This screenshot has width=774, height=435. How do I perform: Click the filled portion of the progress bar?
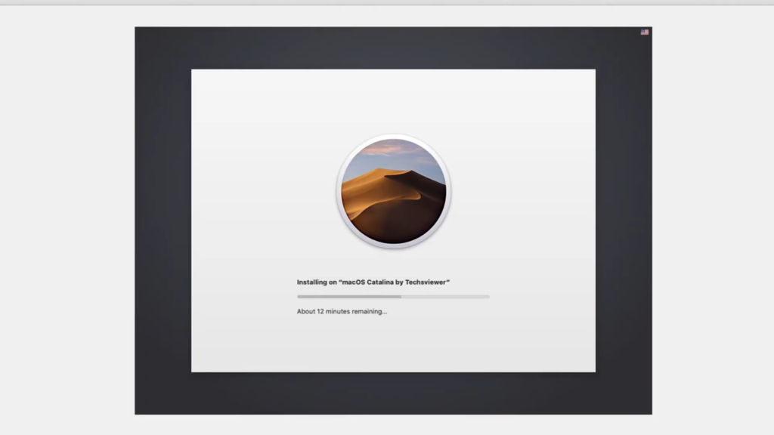pyautogui.click(x=348, y=297)
